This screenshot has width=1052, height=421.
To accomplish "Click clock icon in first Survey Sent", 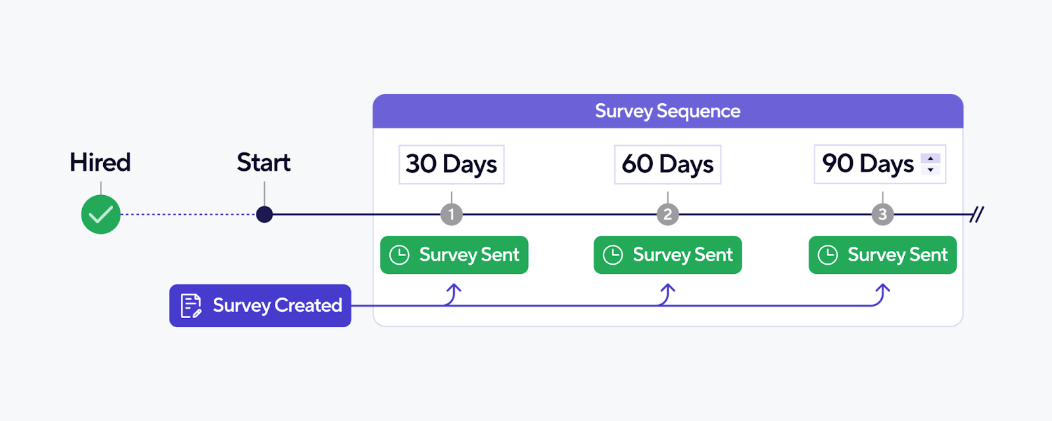I will pos(400,255).
